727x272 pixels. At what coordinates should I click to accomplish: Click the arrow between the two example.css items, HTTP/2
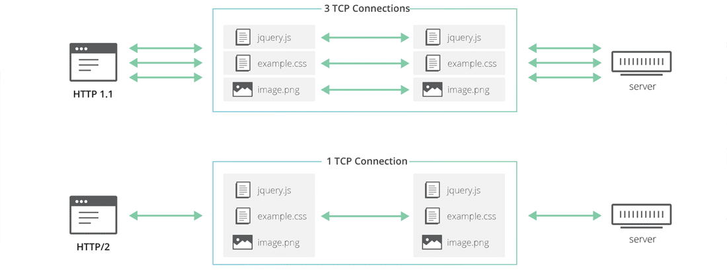pyautogui.click(x=363, y=216)
